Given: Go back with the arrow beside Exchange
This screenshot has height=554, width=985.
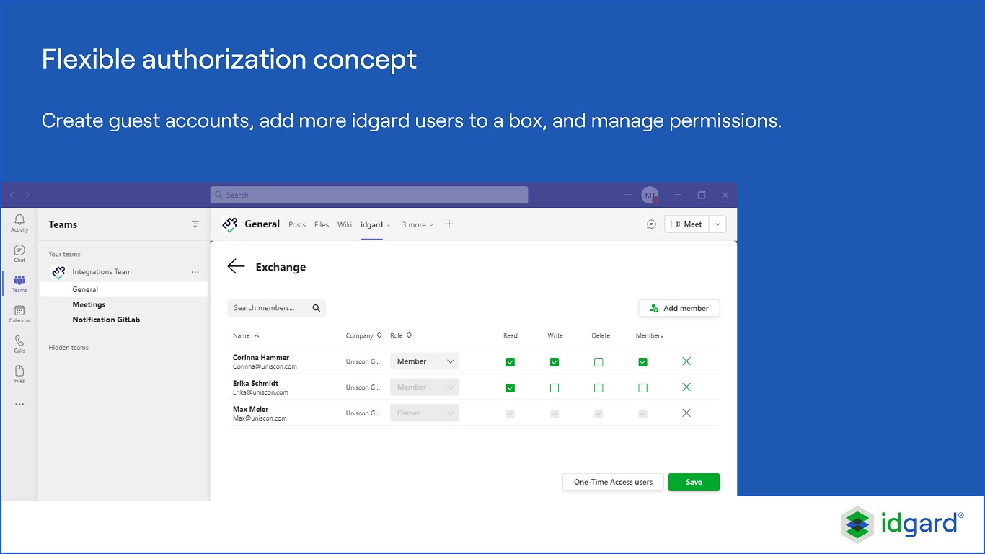Looking at the screenshot, I should tap(236, 267).
